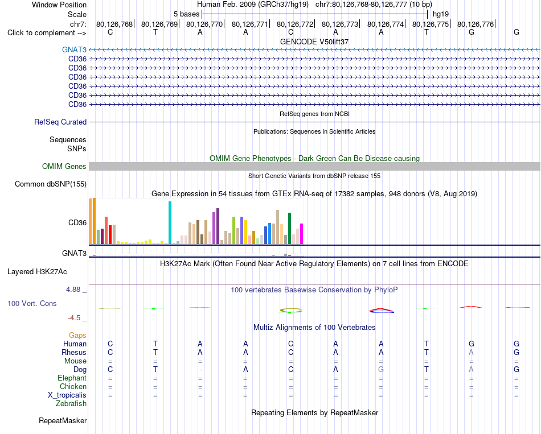This screenshot has height=434, width=541.
Task: Click the Scale track label
Action: pyautogui.click(x=77, y=14)
